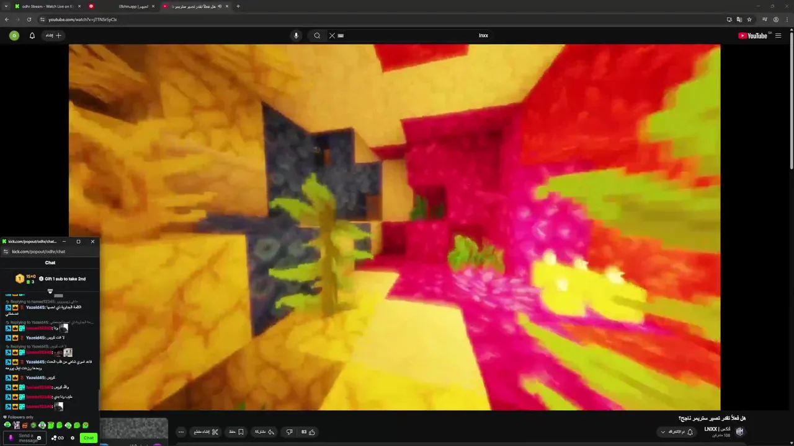The width and height of the screenshot is (794, 446).
Task: Open browser profile icon
Action: [x=776, y=19]
